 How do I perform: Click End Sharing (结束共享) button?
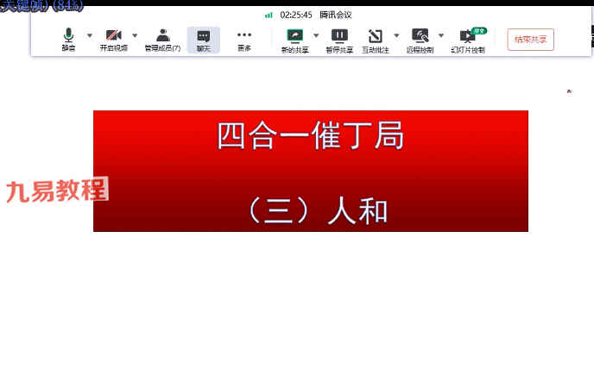pos(530,40)
